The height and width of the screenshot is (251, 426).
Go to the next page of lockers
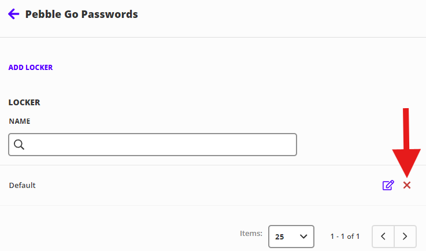point(405,236)
